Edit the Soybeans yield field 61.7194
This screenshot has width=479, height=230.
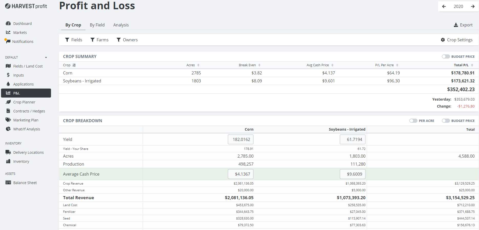pos(353,139)
